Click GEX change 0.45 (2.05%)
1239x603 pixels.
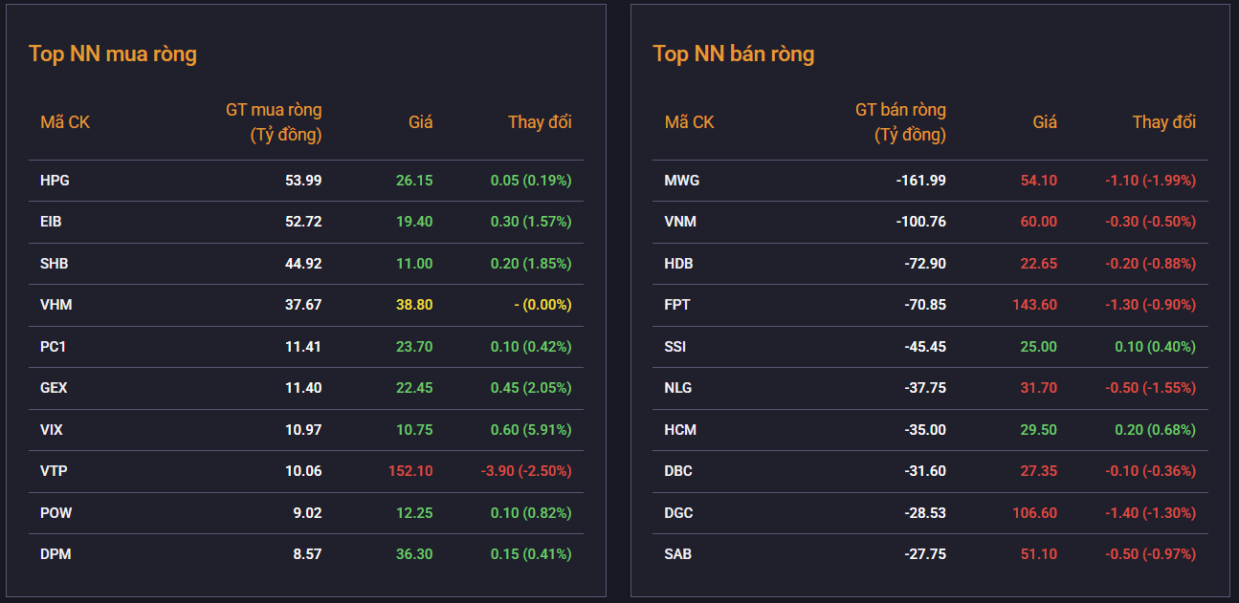tap(531, 388)
